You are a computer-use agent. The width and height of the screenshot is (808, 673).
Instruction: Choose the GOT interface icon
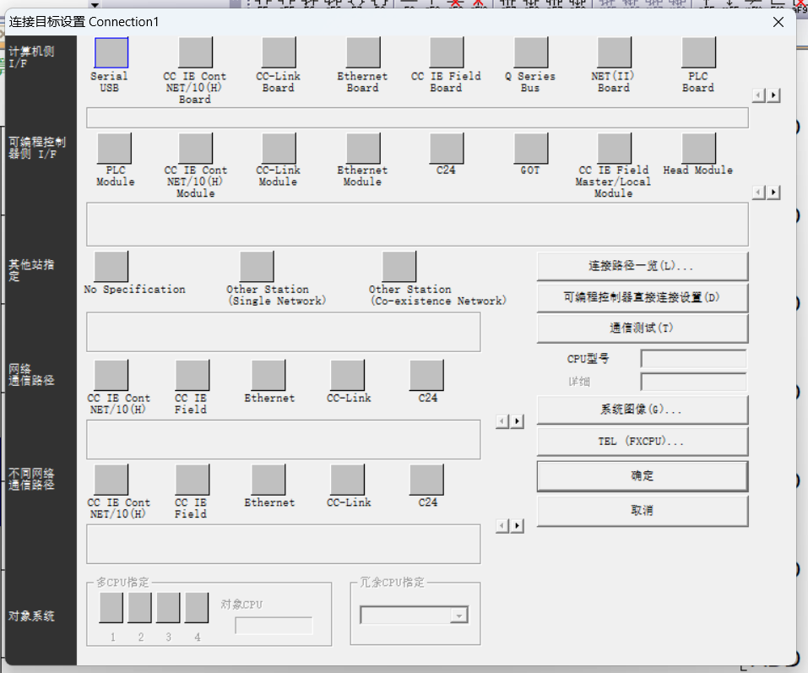530,149
